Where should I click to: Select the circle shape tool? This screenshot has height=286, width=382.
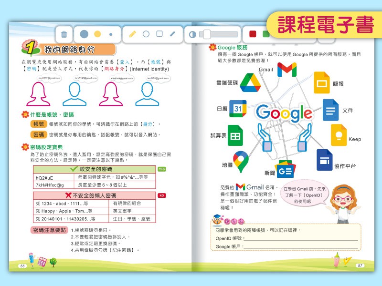click(x=146, y=34)
